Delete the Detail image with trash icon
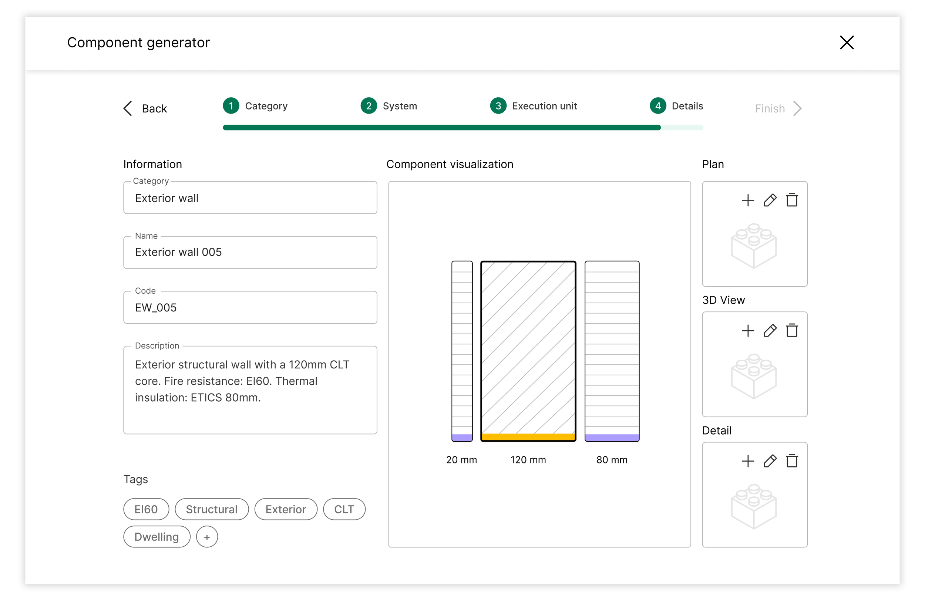925x601 pixels. pos(792,462)
